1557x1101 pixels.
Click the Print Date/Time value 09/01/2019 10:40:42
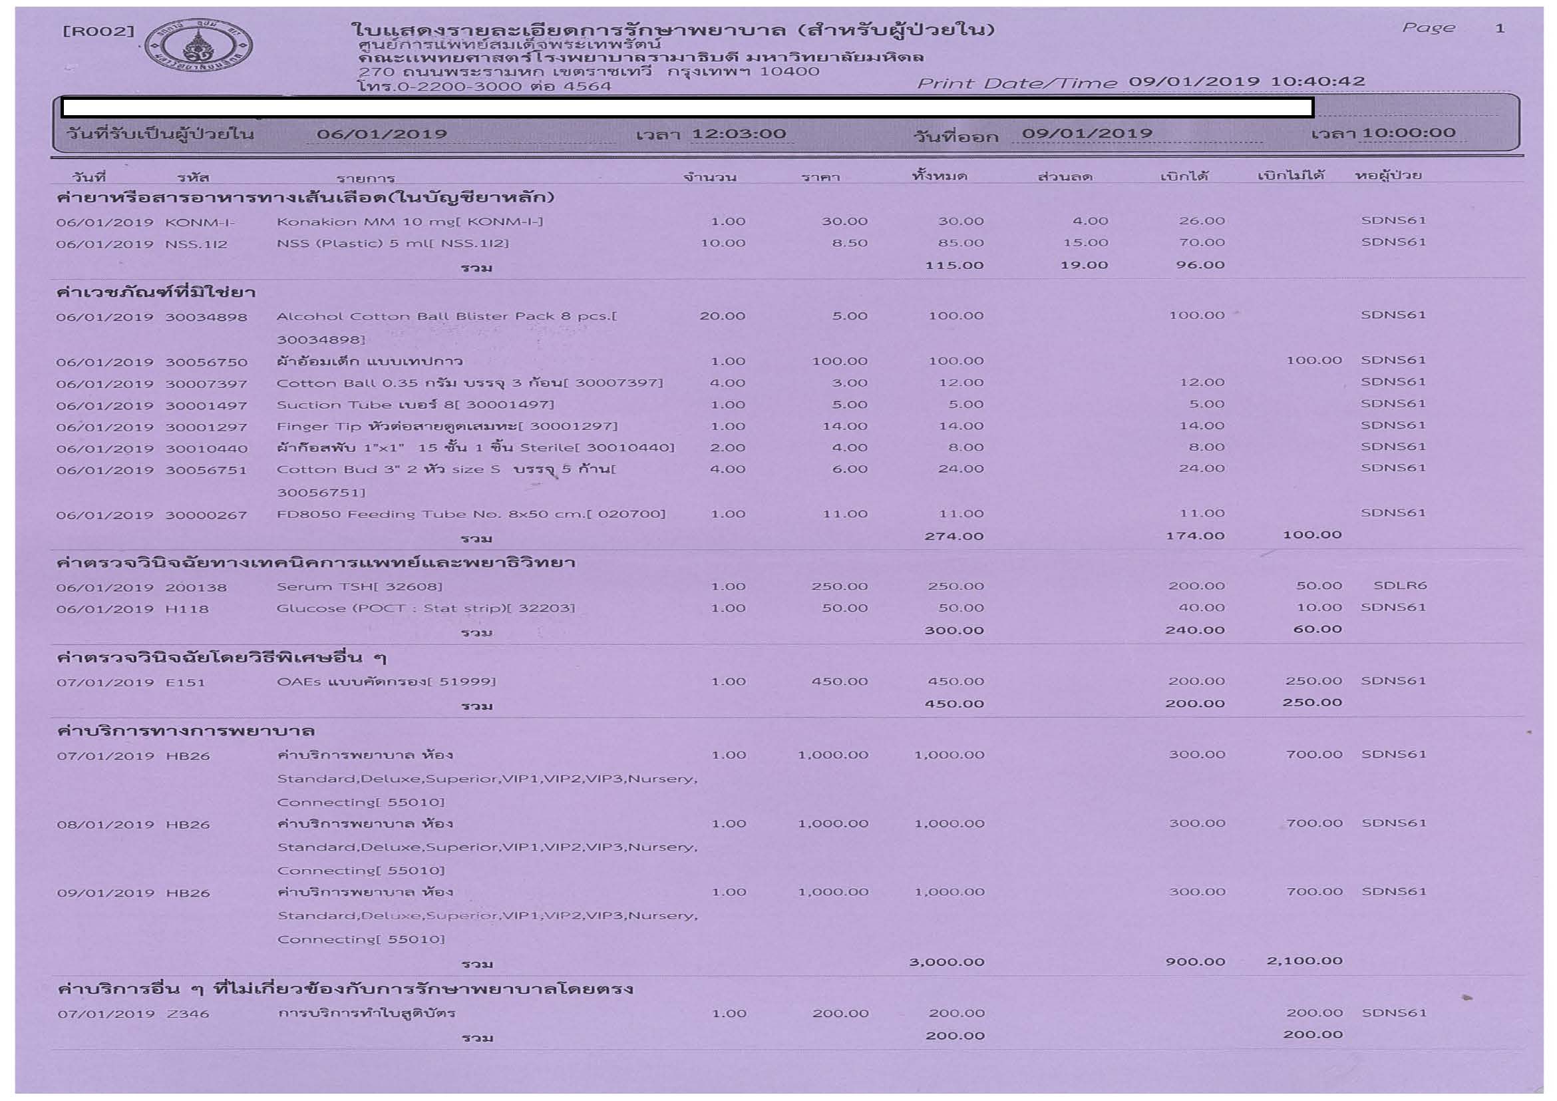coord(1246,81)
